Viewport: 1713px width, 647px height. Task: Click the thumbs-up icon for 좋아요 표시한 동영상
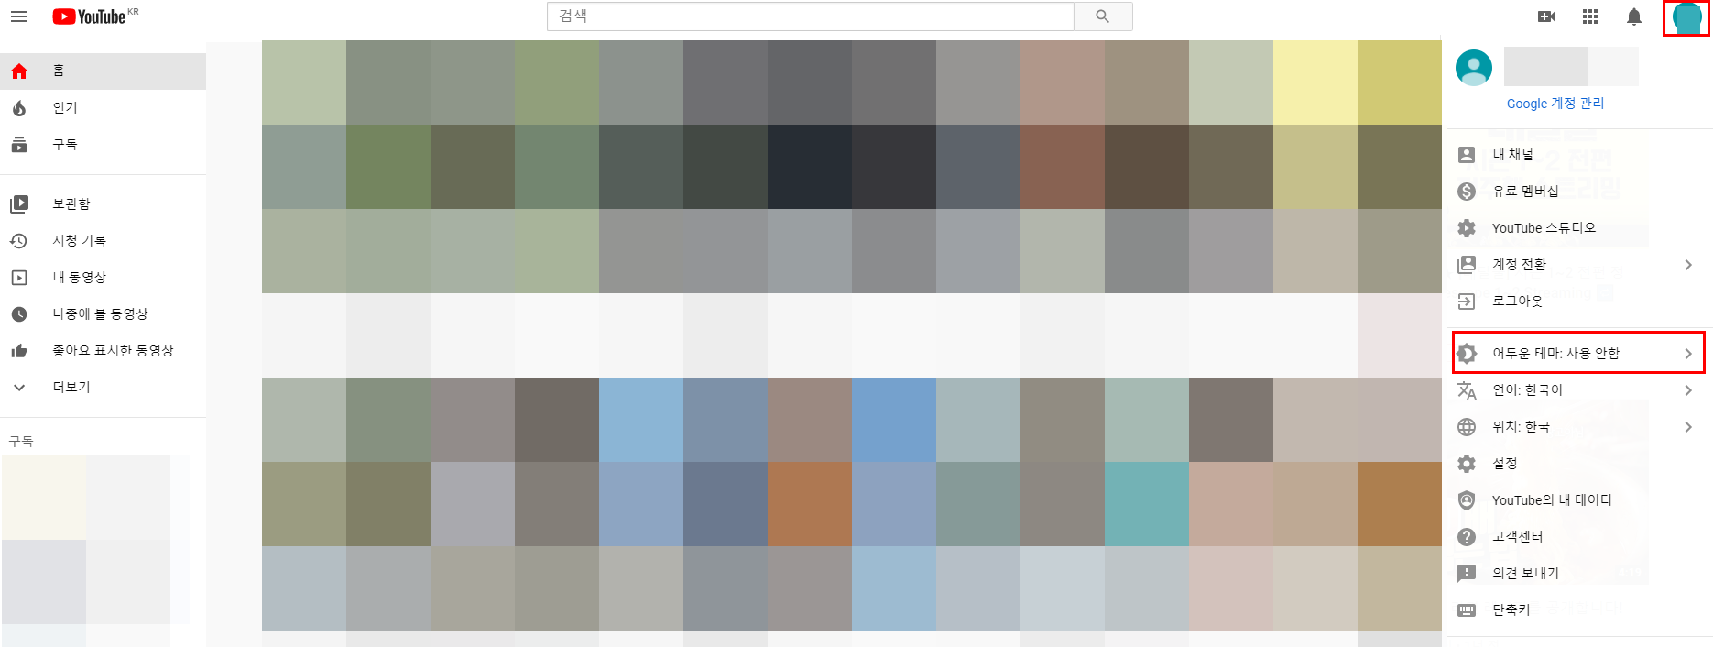coord(19,350)
